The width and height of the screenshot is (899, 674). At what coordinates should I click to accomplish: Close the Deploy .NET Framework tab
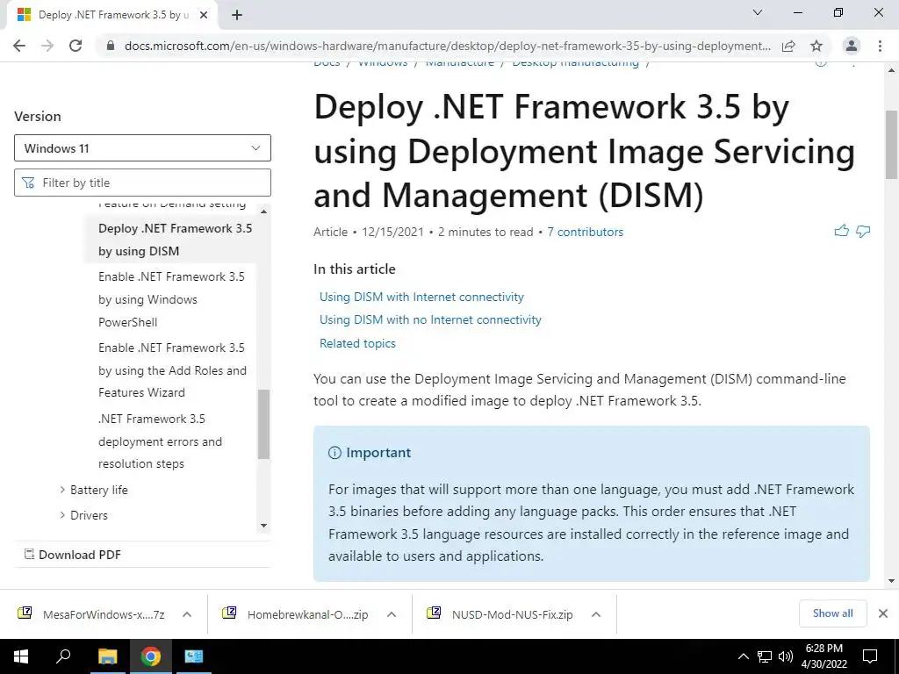pos(204,15)
